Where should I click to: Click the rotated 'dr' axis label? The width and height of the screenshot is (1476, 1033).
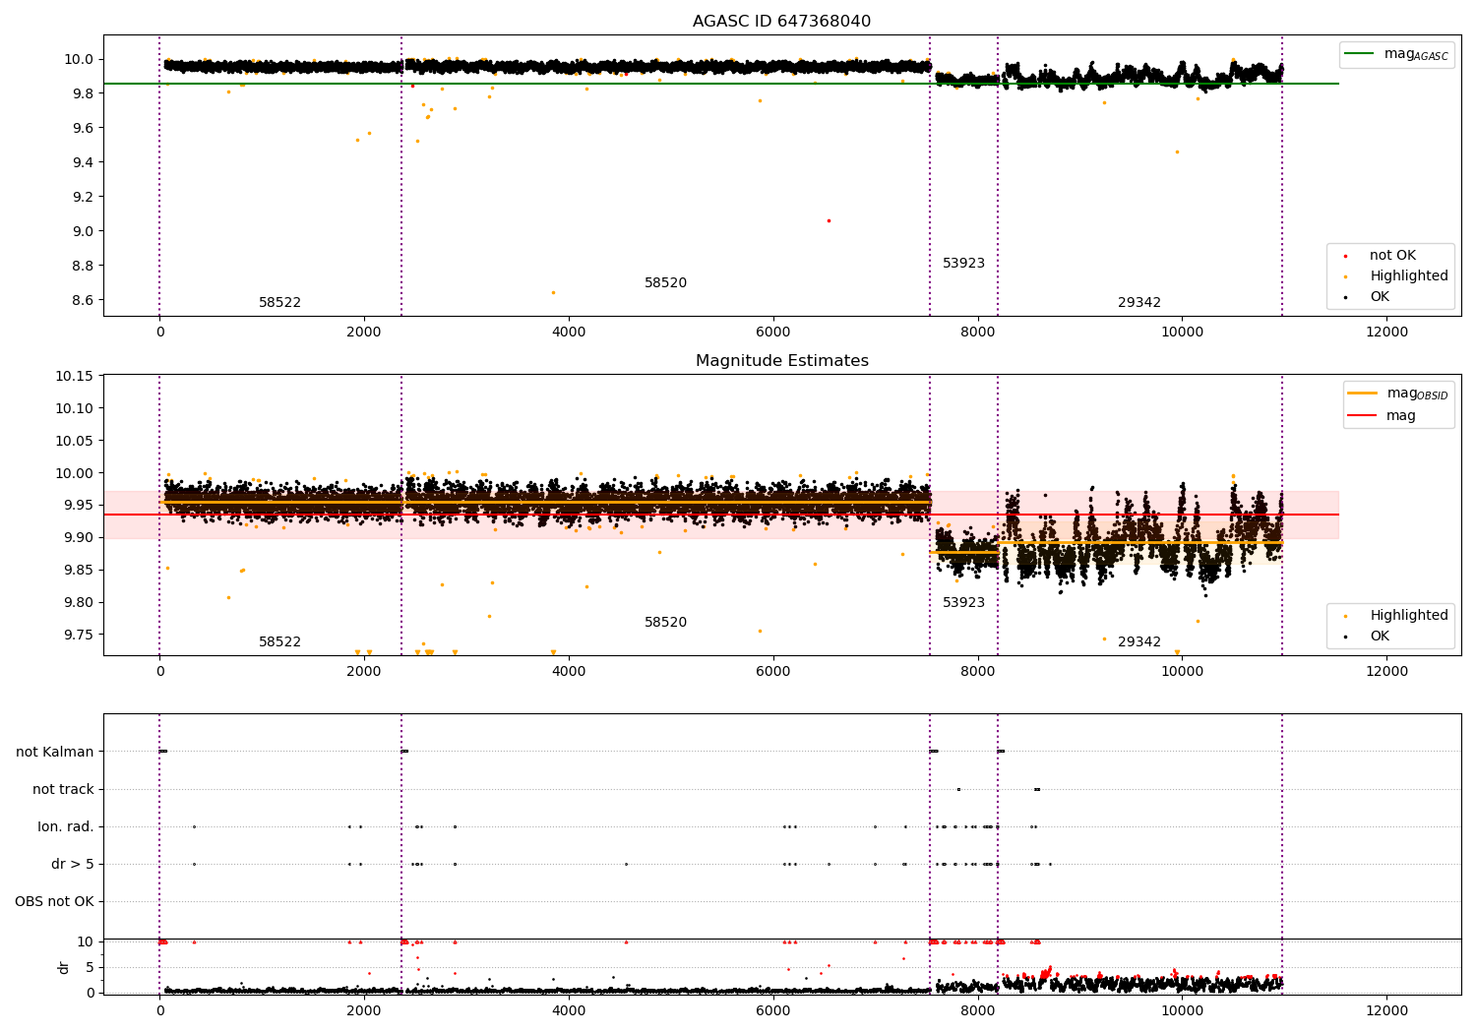click(64, 967)
